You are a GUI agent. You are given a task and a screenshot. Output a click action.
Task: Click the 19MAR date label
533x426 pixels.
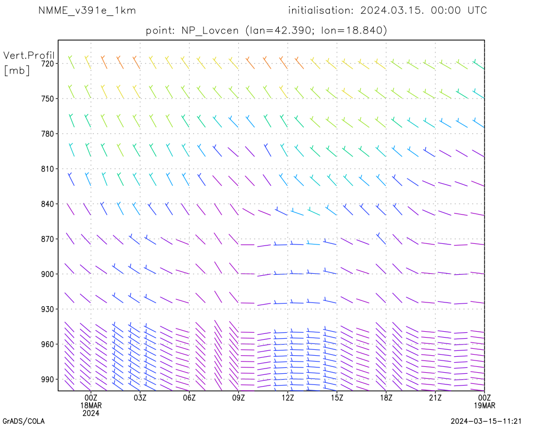484,406
